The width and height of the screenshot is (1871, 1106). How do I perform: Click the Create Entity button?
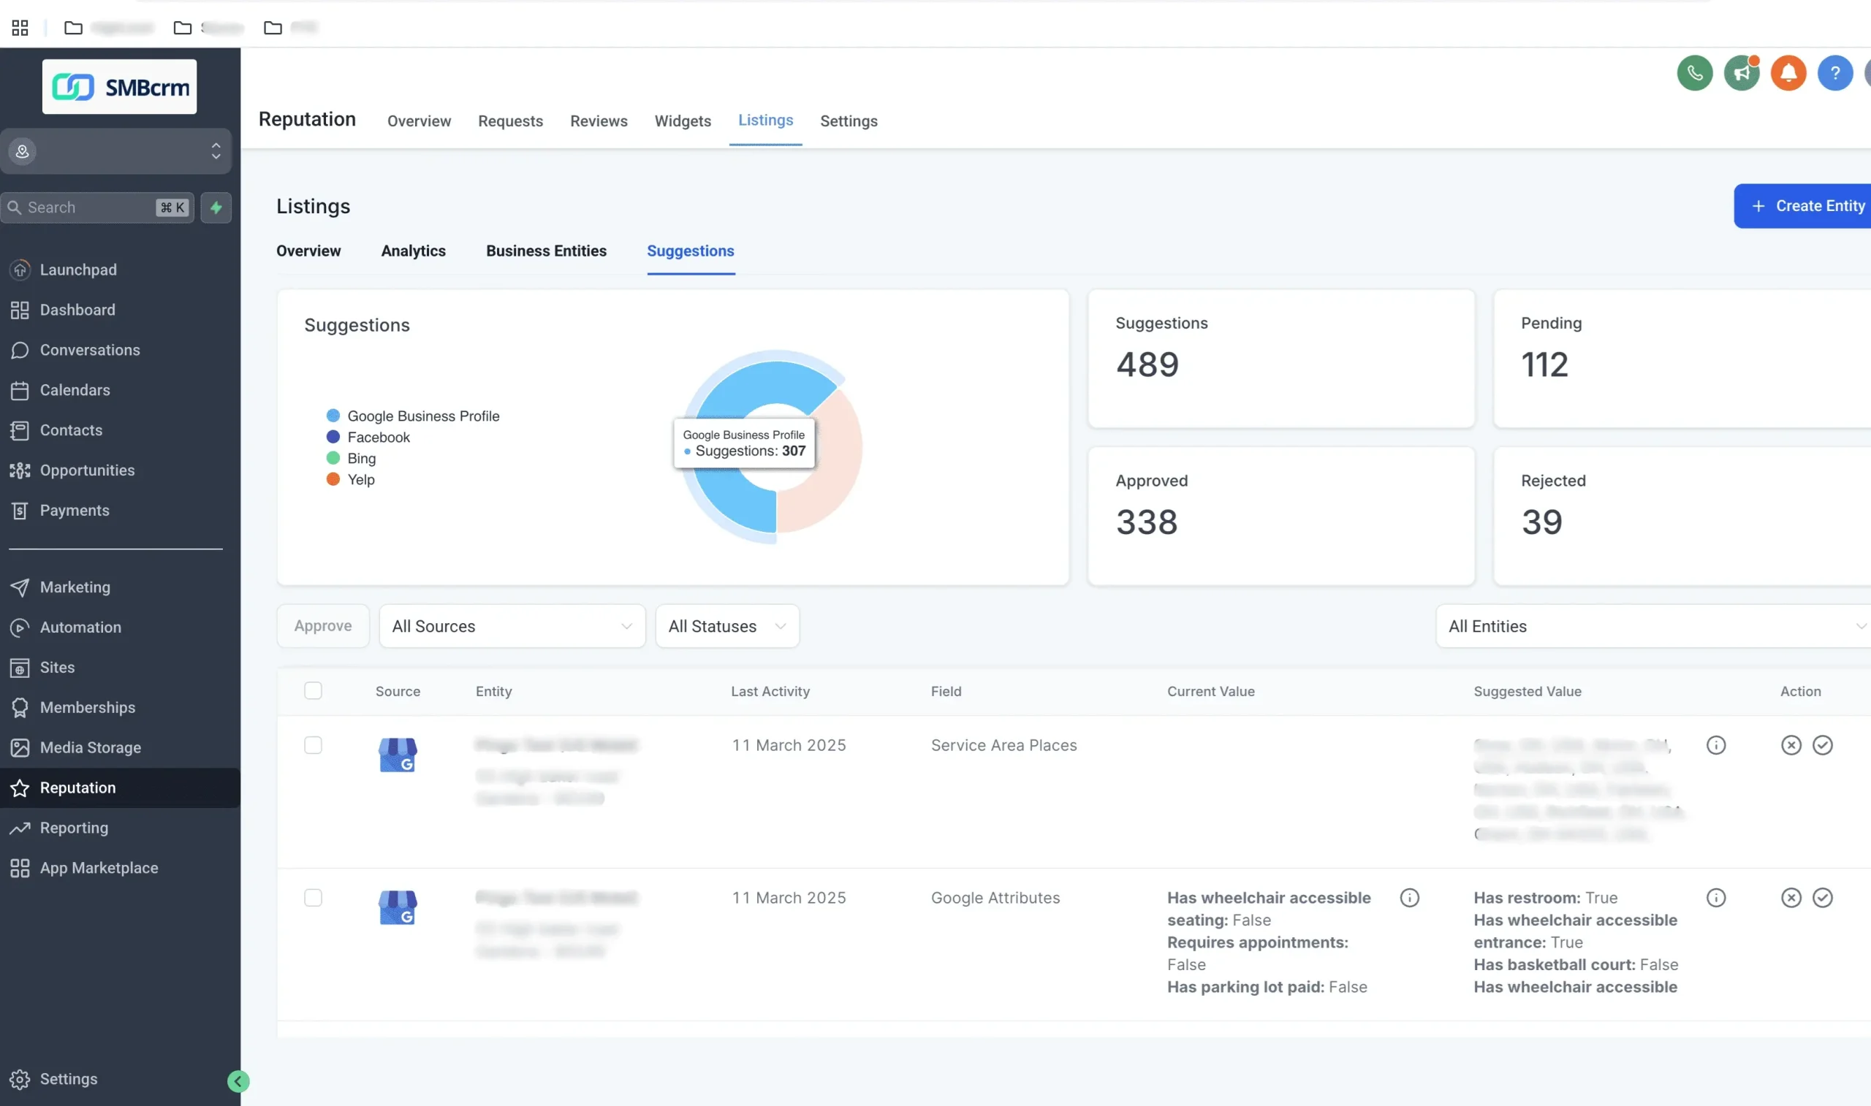(x=1804, y=206)
